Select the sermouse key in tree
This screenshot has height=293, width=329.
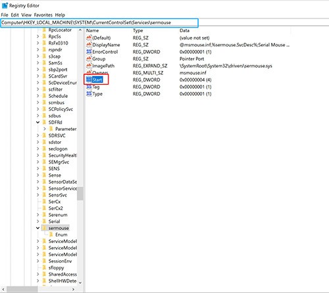point(59,228)
